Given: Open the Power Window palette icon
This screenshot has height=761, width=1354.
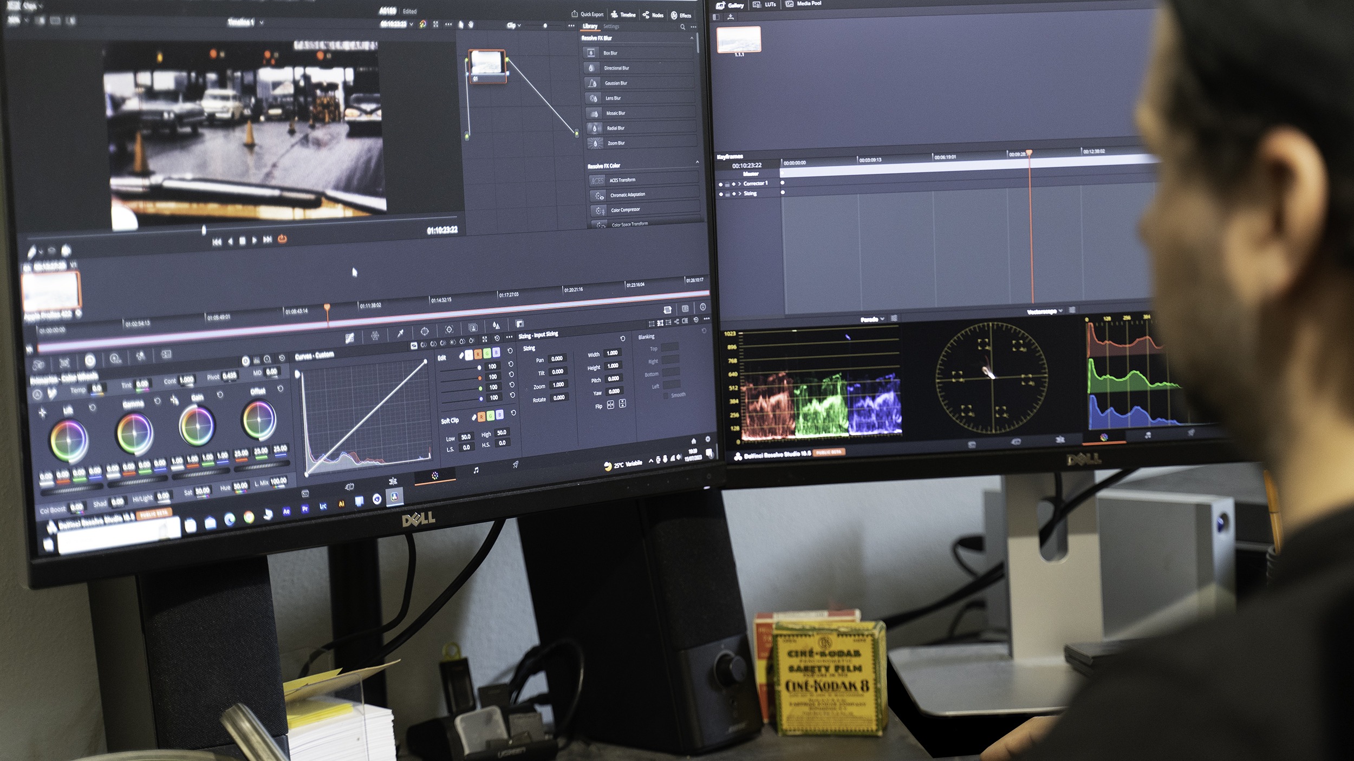Looking at the screenshot, I should 425,331.
